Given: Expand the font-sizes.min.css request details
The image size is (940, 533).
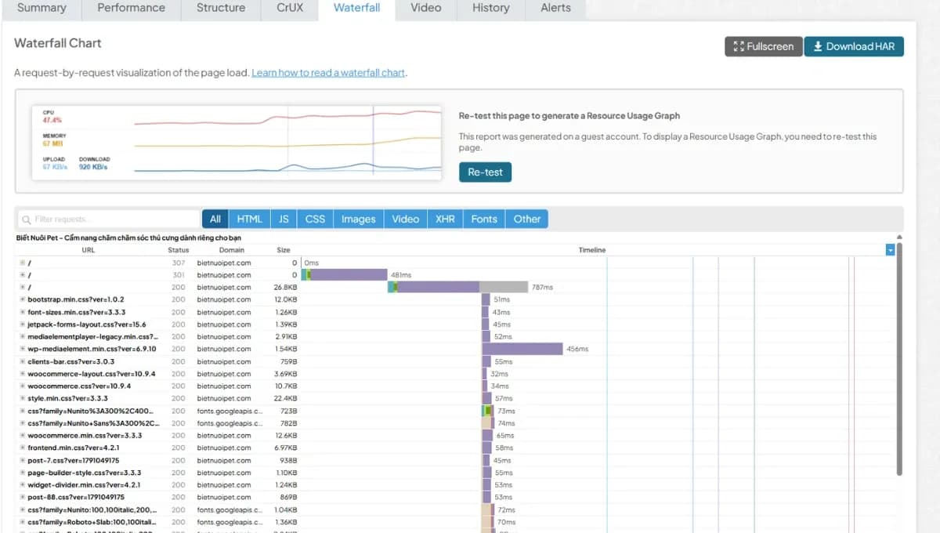Looking at the screenshot, I should coord(23,312).
